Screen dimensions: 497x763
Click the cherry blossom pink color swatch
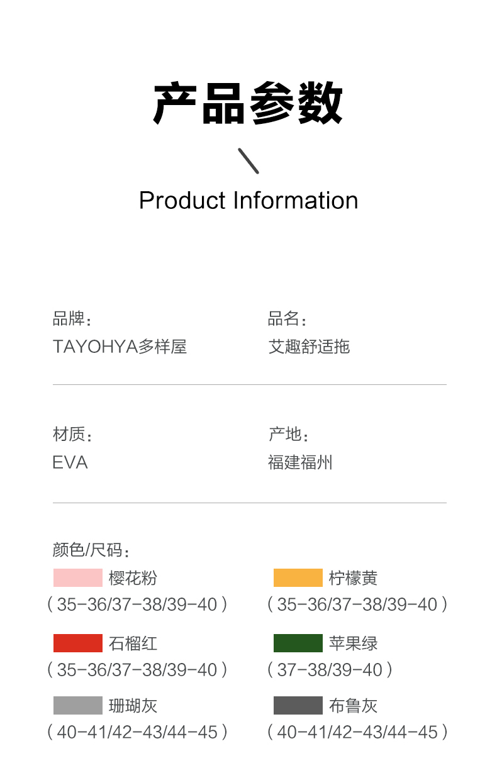77,577
